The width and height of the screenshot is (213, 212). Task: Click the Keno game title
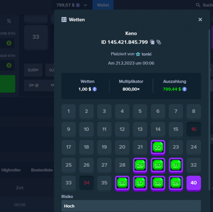(131, 34)
